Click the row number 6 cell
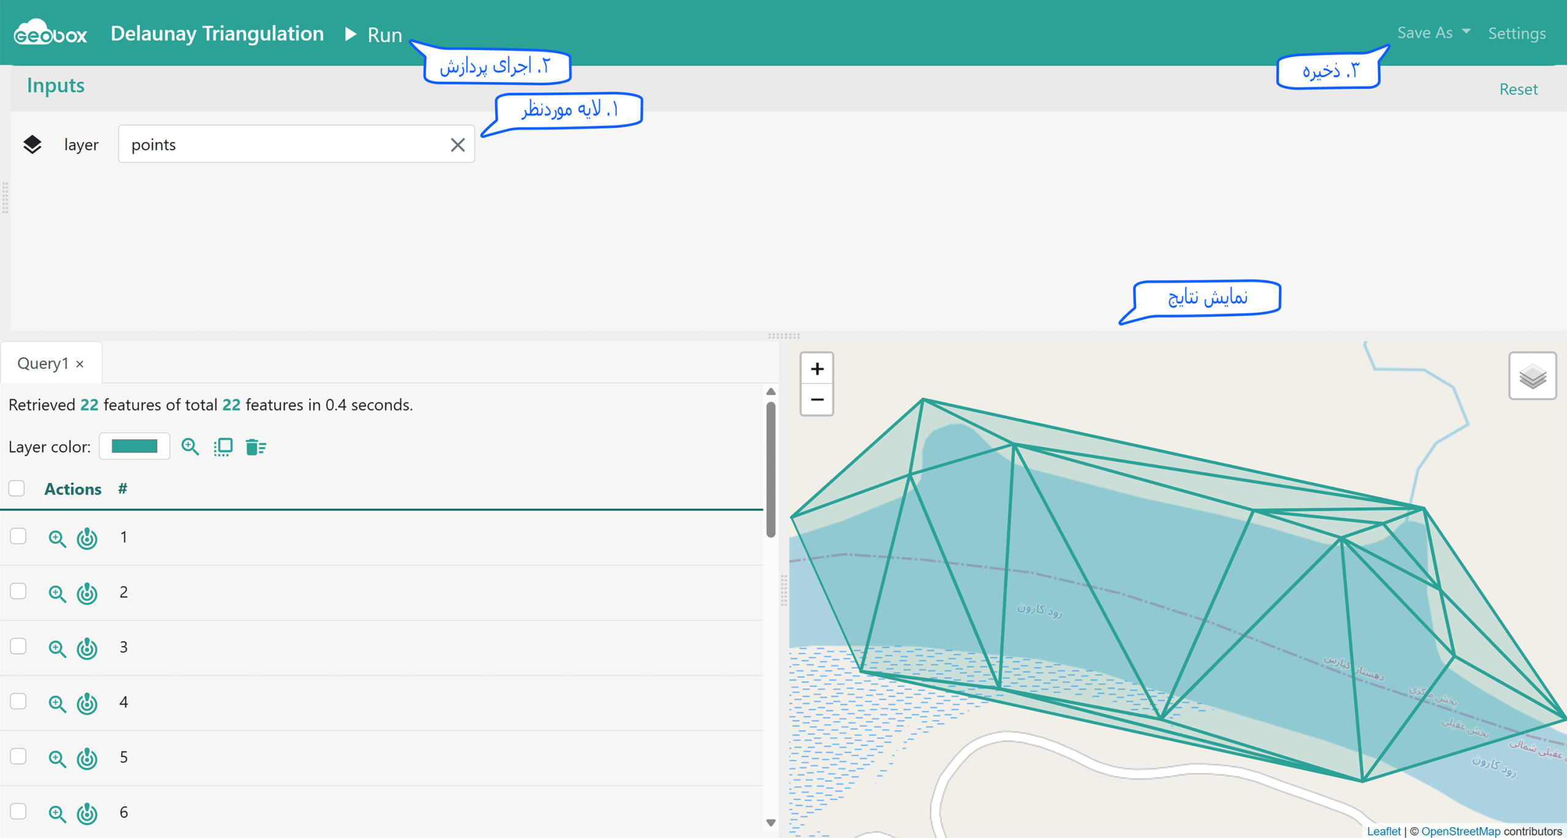1567x838 pixels. pos(124,812)
